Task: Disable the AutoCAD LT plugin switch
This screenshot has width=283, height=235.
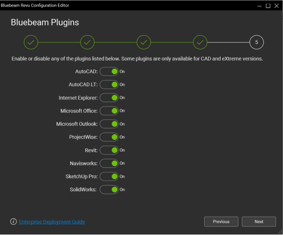Action: click(x=109, y=84)
